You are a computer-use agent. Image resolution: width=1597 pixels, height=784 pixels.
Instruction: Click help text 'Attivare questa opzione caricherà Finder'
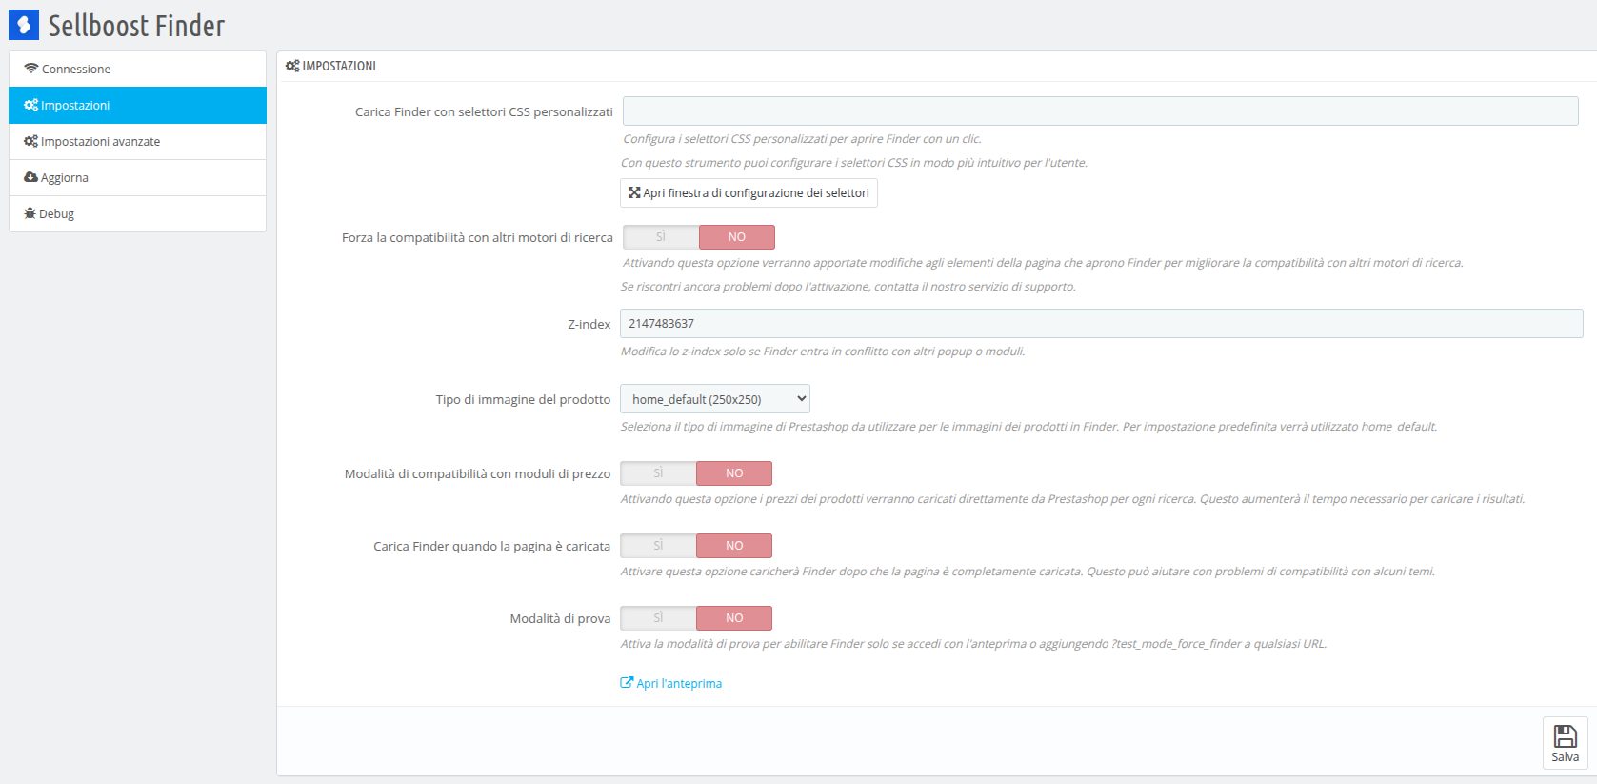point(1028,572)
